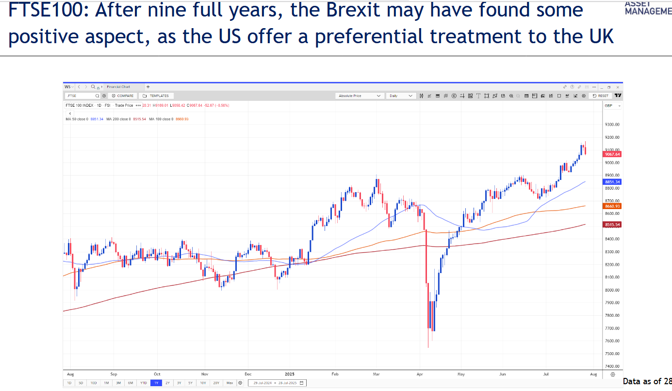The width and height of the screenshot is (672, 391).
Task: Open the GBP currency dropdown
Action: (x=611, y=105)
